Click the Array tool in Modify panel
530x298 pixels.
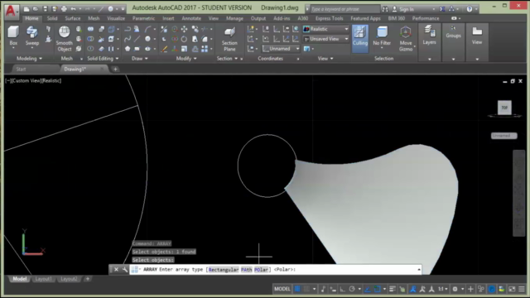(205, 49)
